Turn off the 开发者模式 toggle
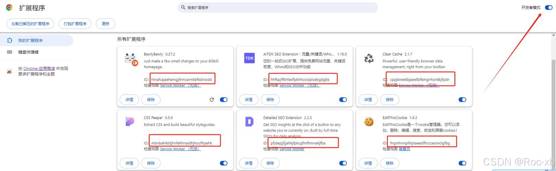Viewport: 556px width, 171px height. 548,8
